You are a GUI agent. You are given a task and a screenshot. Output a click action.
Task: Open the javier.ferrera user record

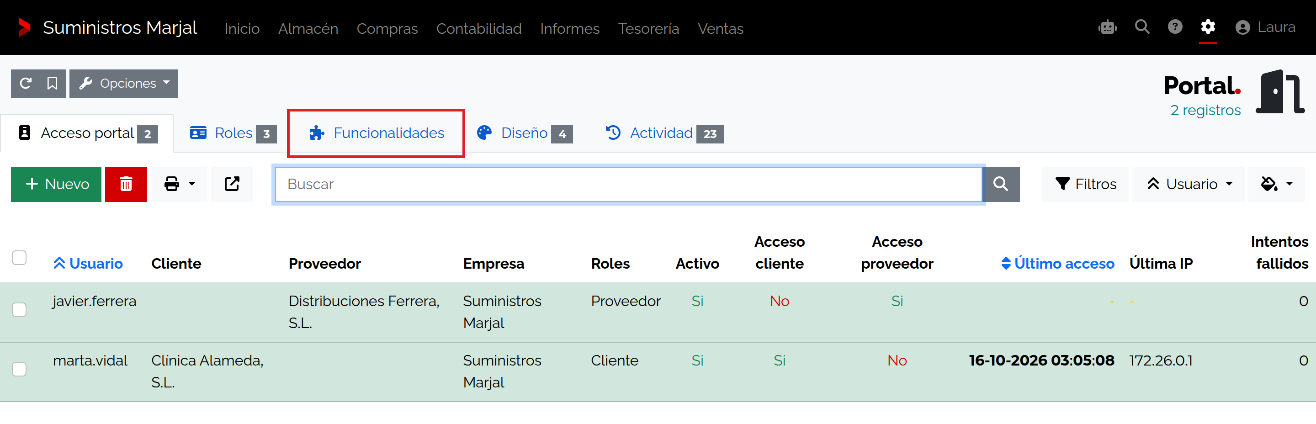pos(95,301)
